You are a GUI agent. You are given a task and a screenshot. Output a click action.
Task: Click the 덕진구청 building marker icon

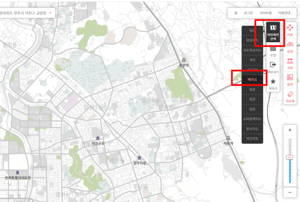coord(98,138)
